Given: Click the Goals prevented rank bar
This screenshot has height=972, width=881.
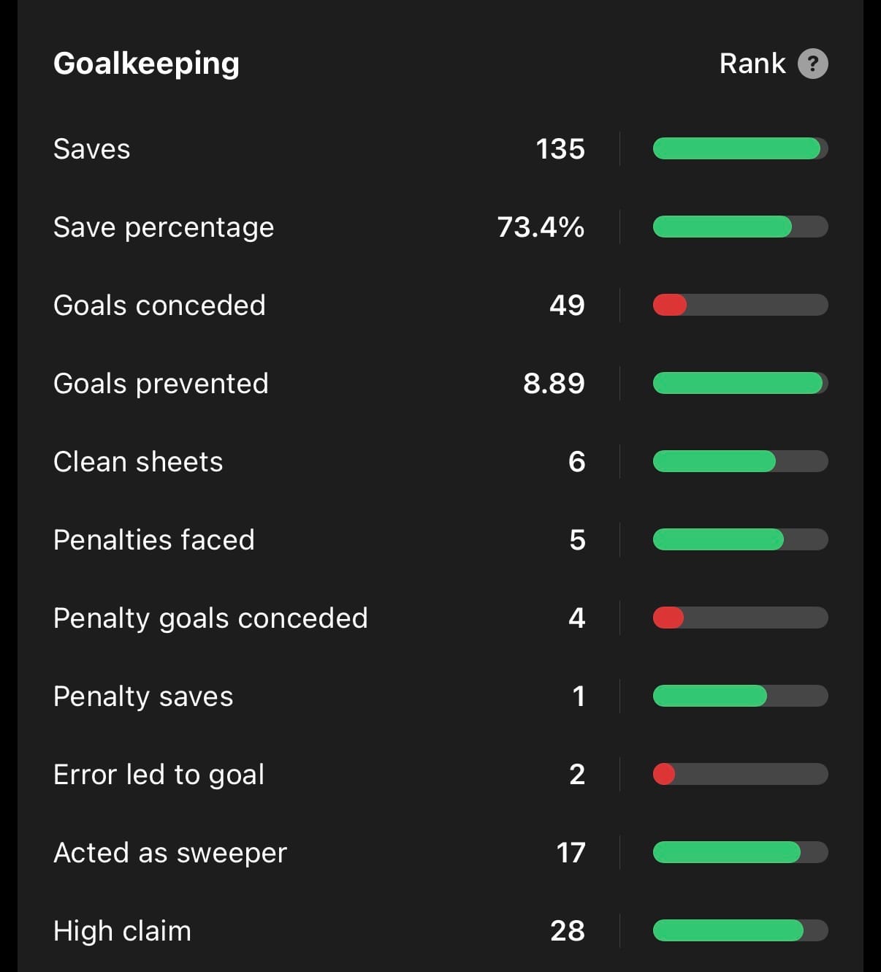Looking at the screenshot, I should (x=740, y=383).
